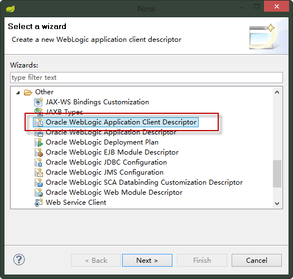Click the Next button

pos(147,261)
